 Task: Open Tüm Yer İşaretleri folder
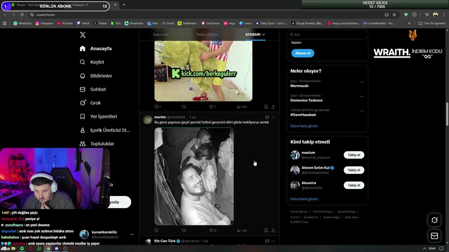(432, 23)
